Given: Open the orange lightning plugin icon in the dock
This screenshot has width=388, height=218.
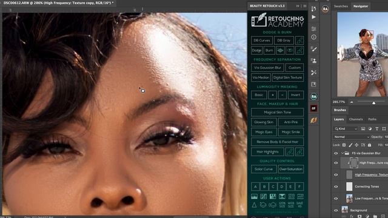Looking at the screenshot, I should tap(314, 120).
